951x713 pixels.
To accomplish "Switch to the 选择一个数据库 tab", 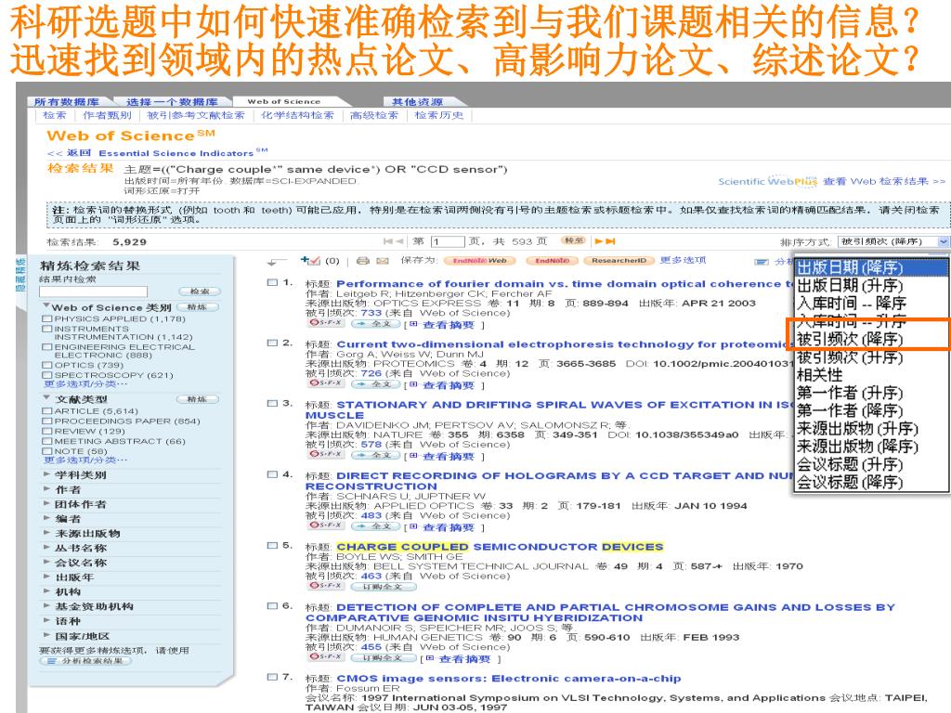I will point(172,102).
